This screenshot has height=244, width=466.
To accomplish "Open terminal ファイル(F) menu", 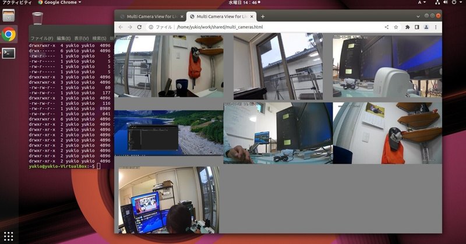I will (41, 38).
